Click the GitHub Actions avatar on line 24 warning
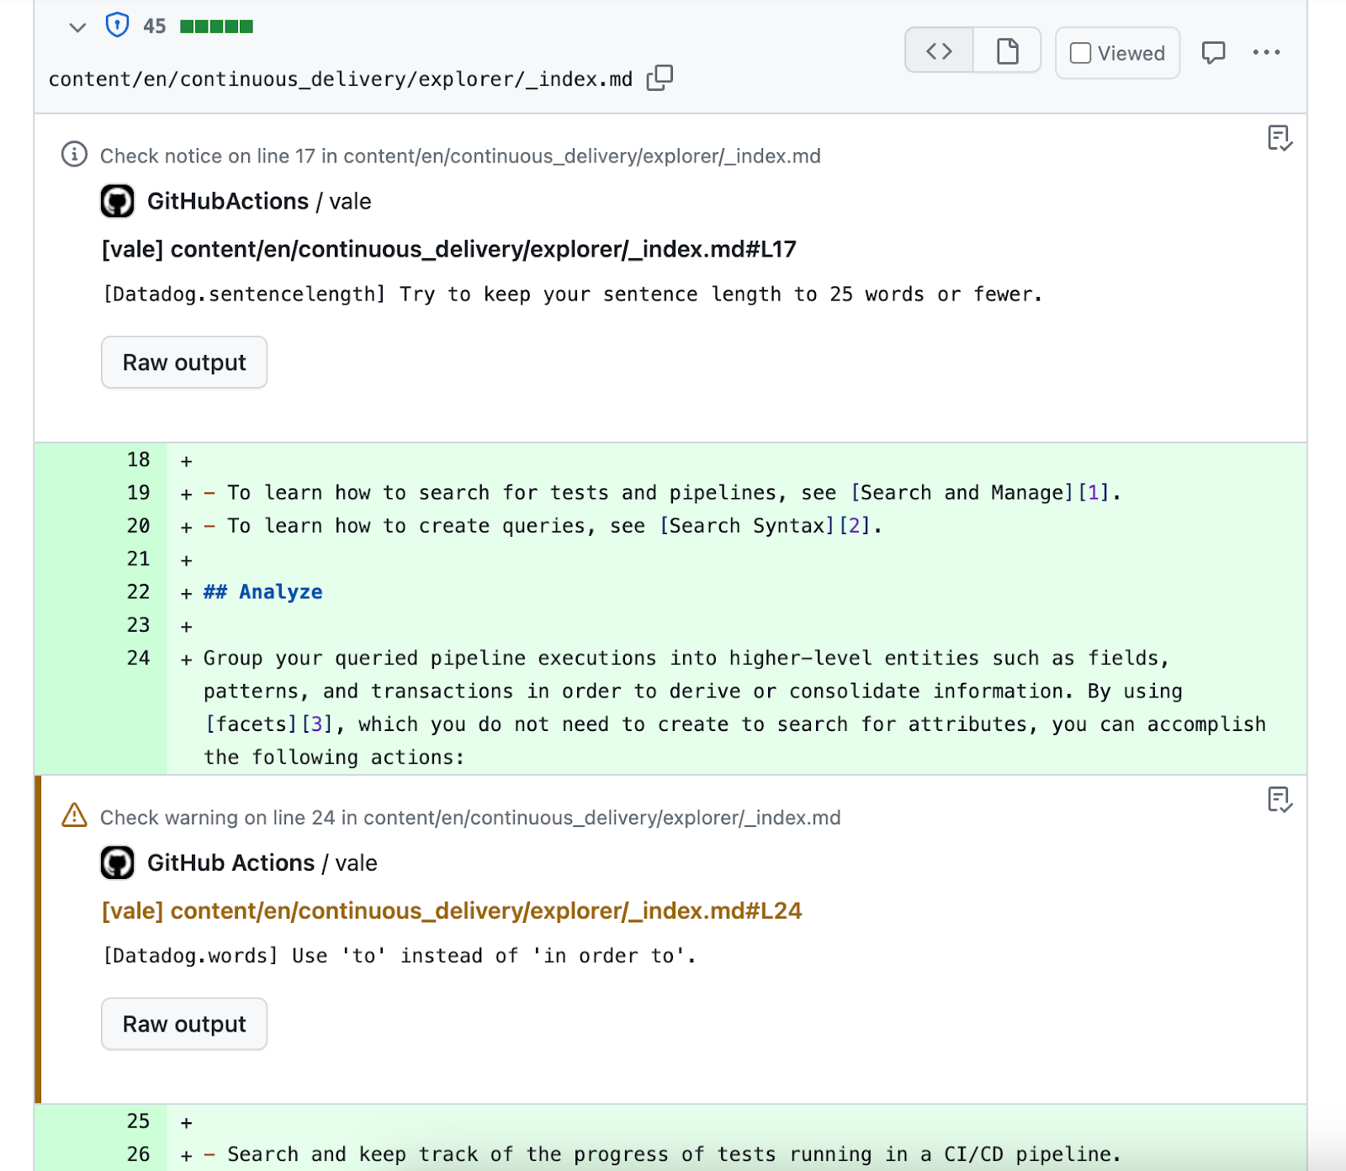 [x=118, y=862]
